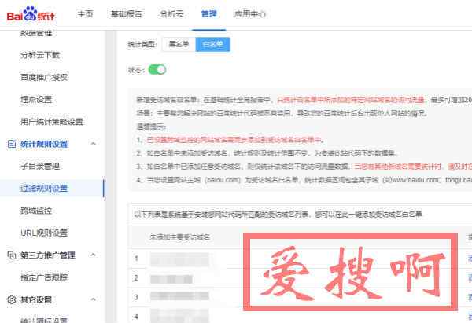472x323 pixels.
Task: Collapse the 其它设置 section chevron
Action: [94, 299]
